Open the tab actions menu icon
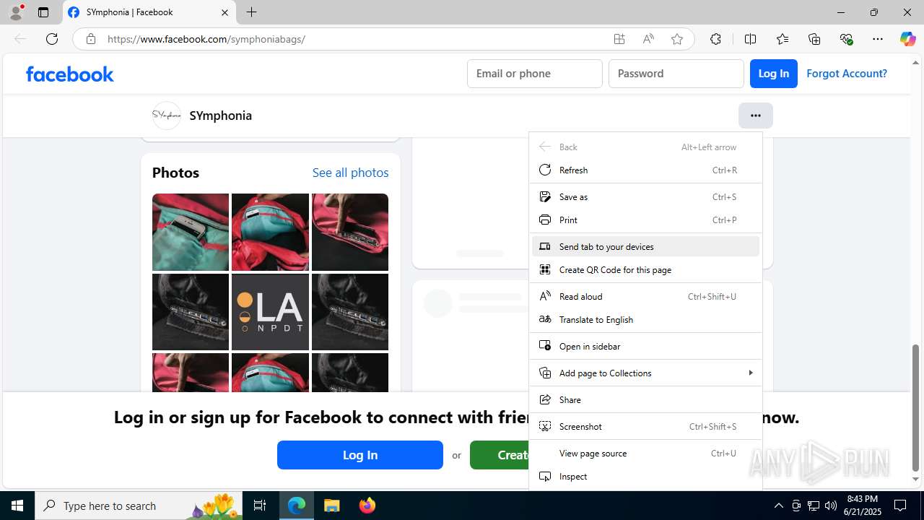 pyautogui.click(x=43, y=12)
